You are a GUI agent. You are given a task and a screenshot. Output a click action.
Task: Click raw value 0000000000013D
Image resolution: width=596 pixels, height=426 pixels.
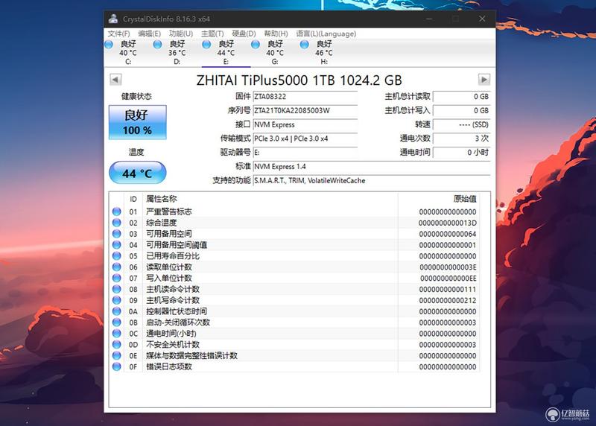pyautogui.click(x=448, y=223)
